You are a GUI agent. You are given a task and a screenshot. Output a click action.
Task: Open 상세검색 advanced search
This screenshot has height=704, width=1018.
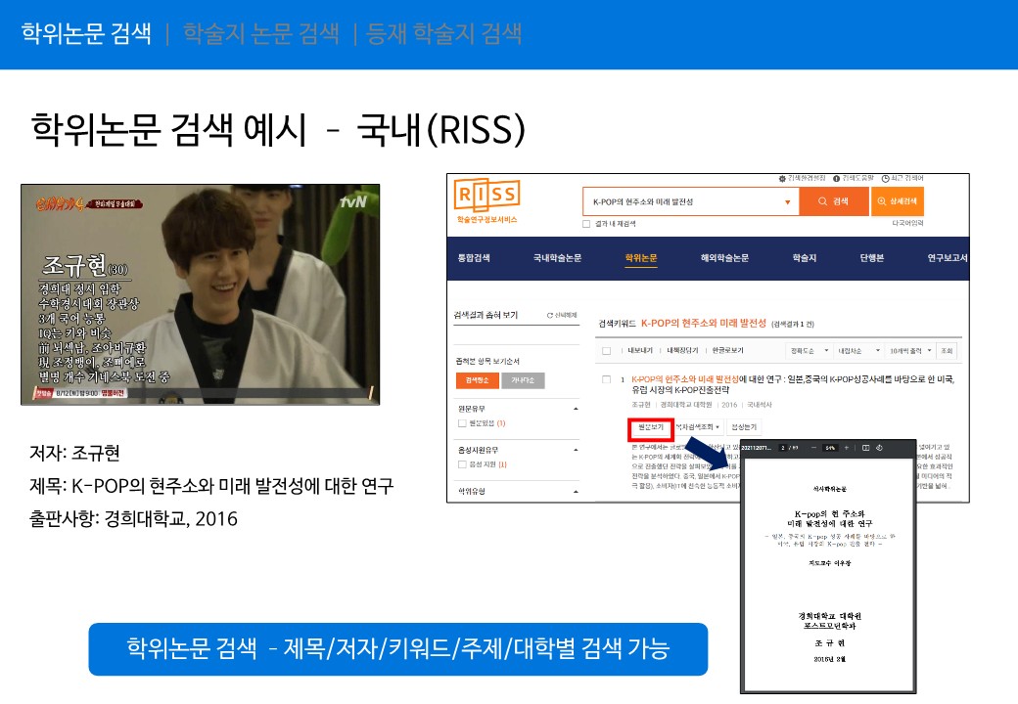point(897,201)
